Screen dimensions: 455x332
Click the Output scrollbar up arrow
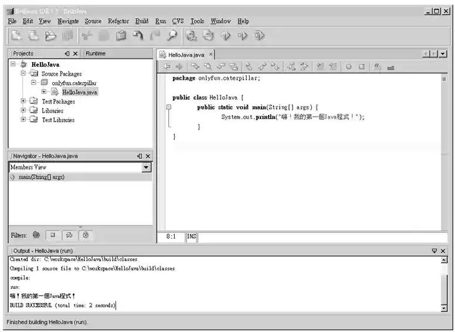click(x=444, y=260)
